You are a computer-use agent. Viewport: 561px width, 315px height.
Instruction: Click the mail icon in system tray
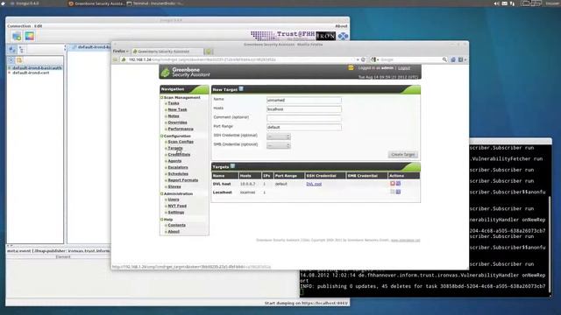point(505,3)
